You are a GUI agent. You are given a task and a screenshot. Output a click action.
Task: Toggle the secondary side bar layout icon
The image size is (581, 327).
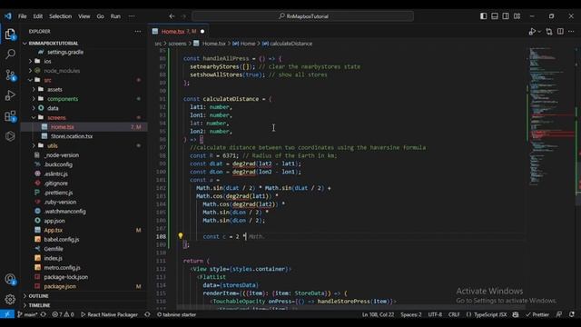[x=506, y=16]
